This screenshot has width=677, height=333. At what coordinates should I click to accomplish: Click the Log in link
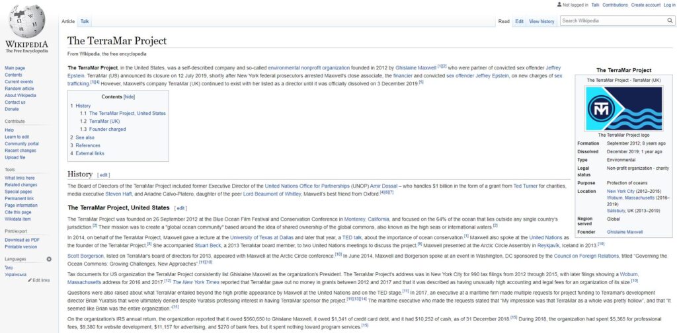[668, 5]
